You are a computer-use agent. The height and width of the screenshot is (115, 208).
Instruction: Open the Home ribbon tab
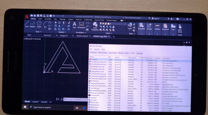pyautogui.click(x=33, y=19)
